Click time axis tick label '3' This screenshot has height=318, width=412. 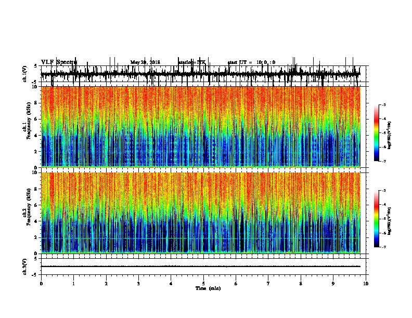(138, 284)
